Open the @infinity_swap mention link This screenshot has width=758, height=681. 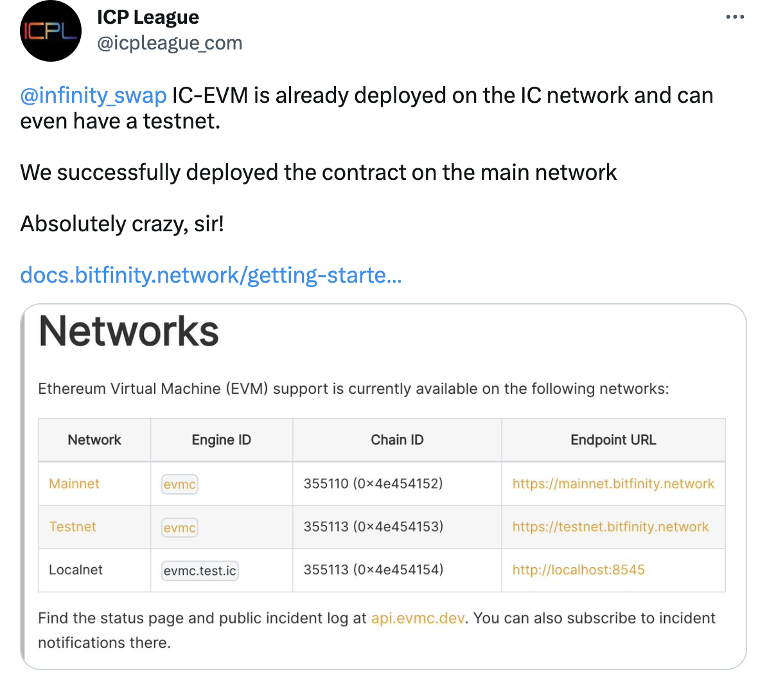tap(92, 95)
